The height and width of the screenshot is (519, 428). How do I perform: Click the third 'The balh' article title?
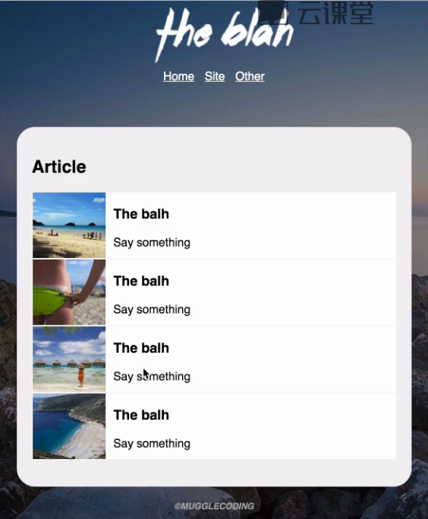(x=141, y=348)
